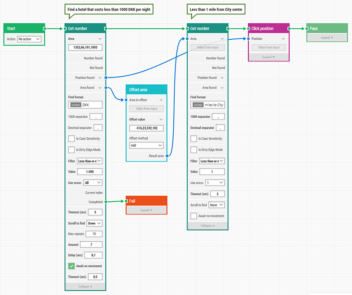
Task: Click the Completed output connector on first Get number
Action: [x=106, y=202]
